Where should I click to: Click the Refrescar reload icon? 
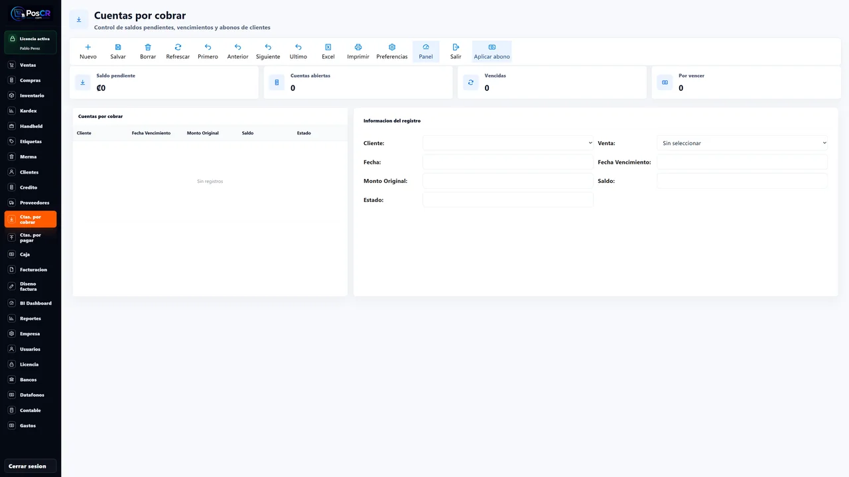178,47
